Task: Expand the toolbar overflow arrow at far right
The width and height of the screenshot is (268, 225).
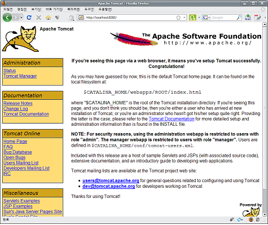Action: click(x=265, y=17)
